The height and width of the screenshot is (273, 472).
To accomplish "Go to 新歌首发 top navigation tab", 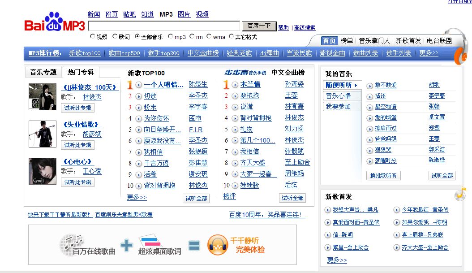I will click(408, 41).
